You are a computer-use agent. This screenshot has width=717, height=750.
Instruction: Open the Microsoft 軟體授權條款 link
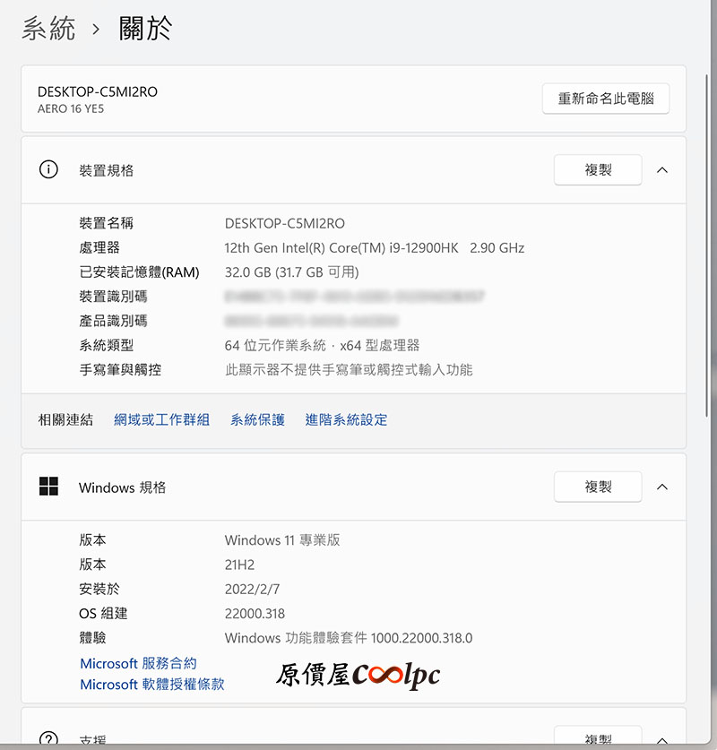pyautogui.click(x=152, y=685)
